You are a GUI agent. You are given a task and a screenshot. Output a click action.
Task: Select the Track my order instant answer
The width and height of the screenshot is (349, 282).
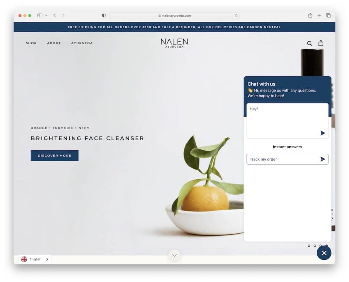click(x=287, y=159)
